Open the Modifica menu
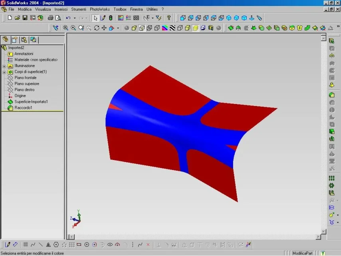This screenshot has height=256, width=341. 25,9
